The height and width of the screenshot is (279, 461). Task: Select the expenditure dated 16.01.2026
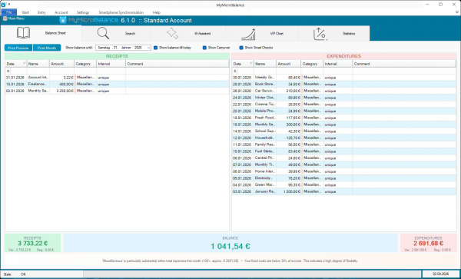pos(344,125)
